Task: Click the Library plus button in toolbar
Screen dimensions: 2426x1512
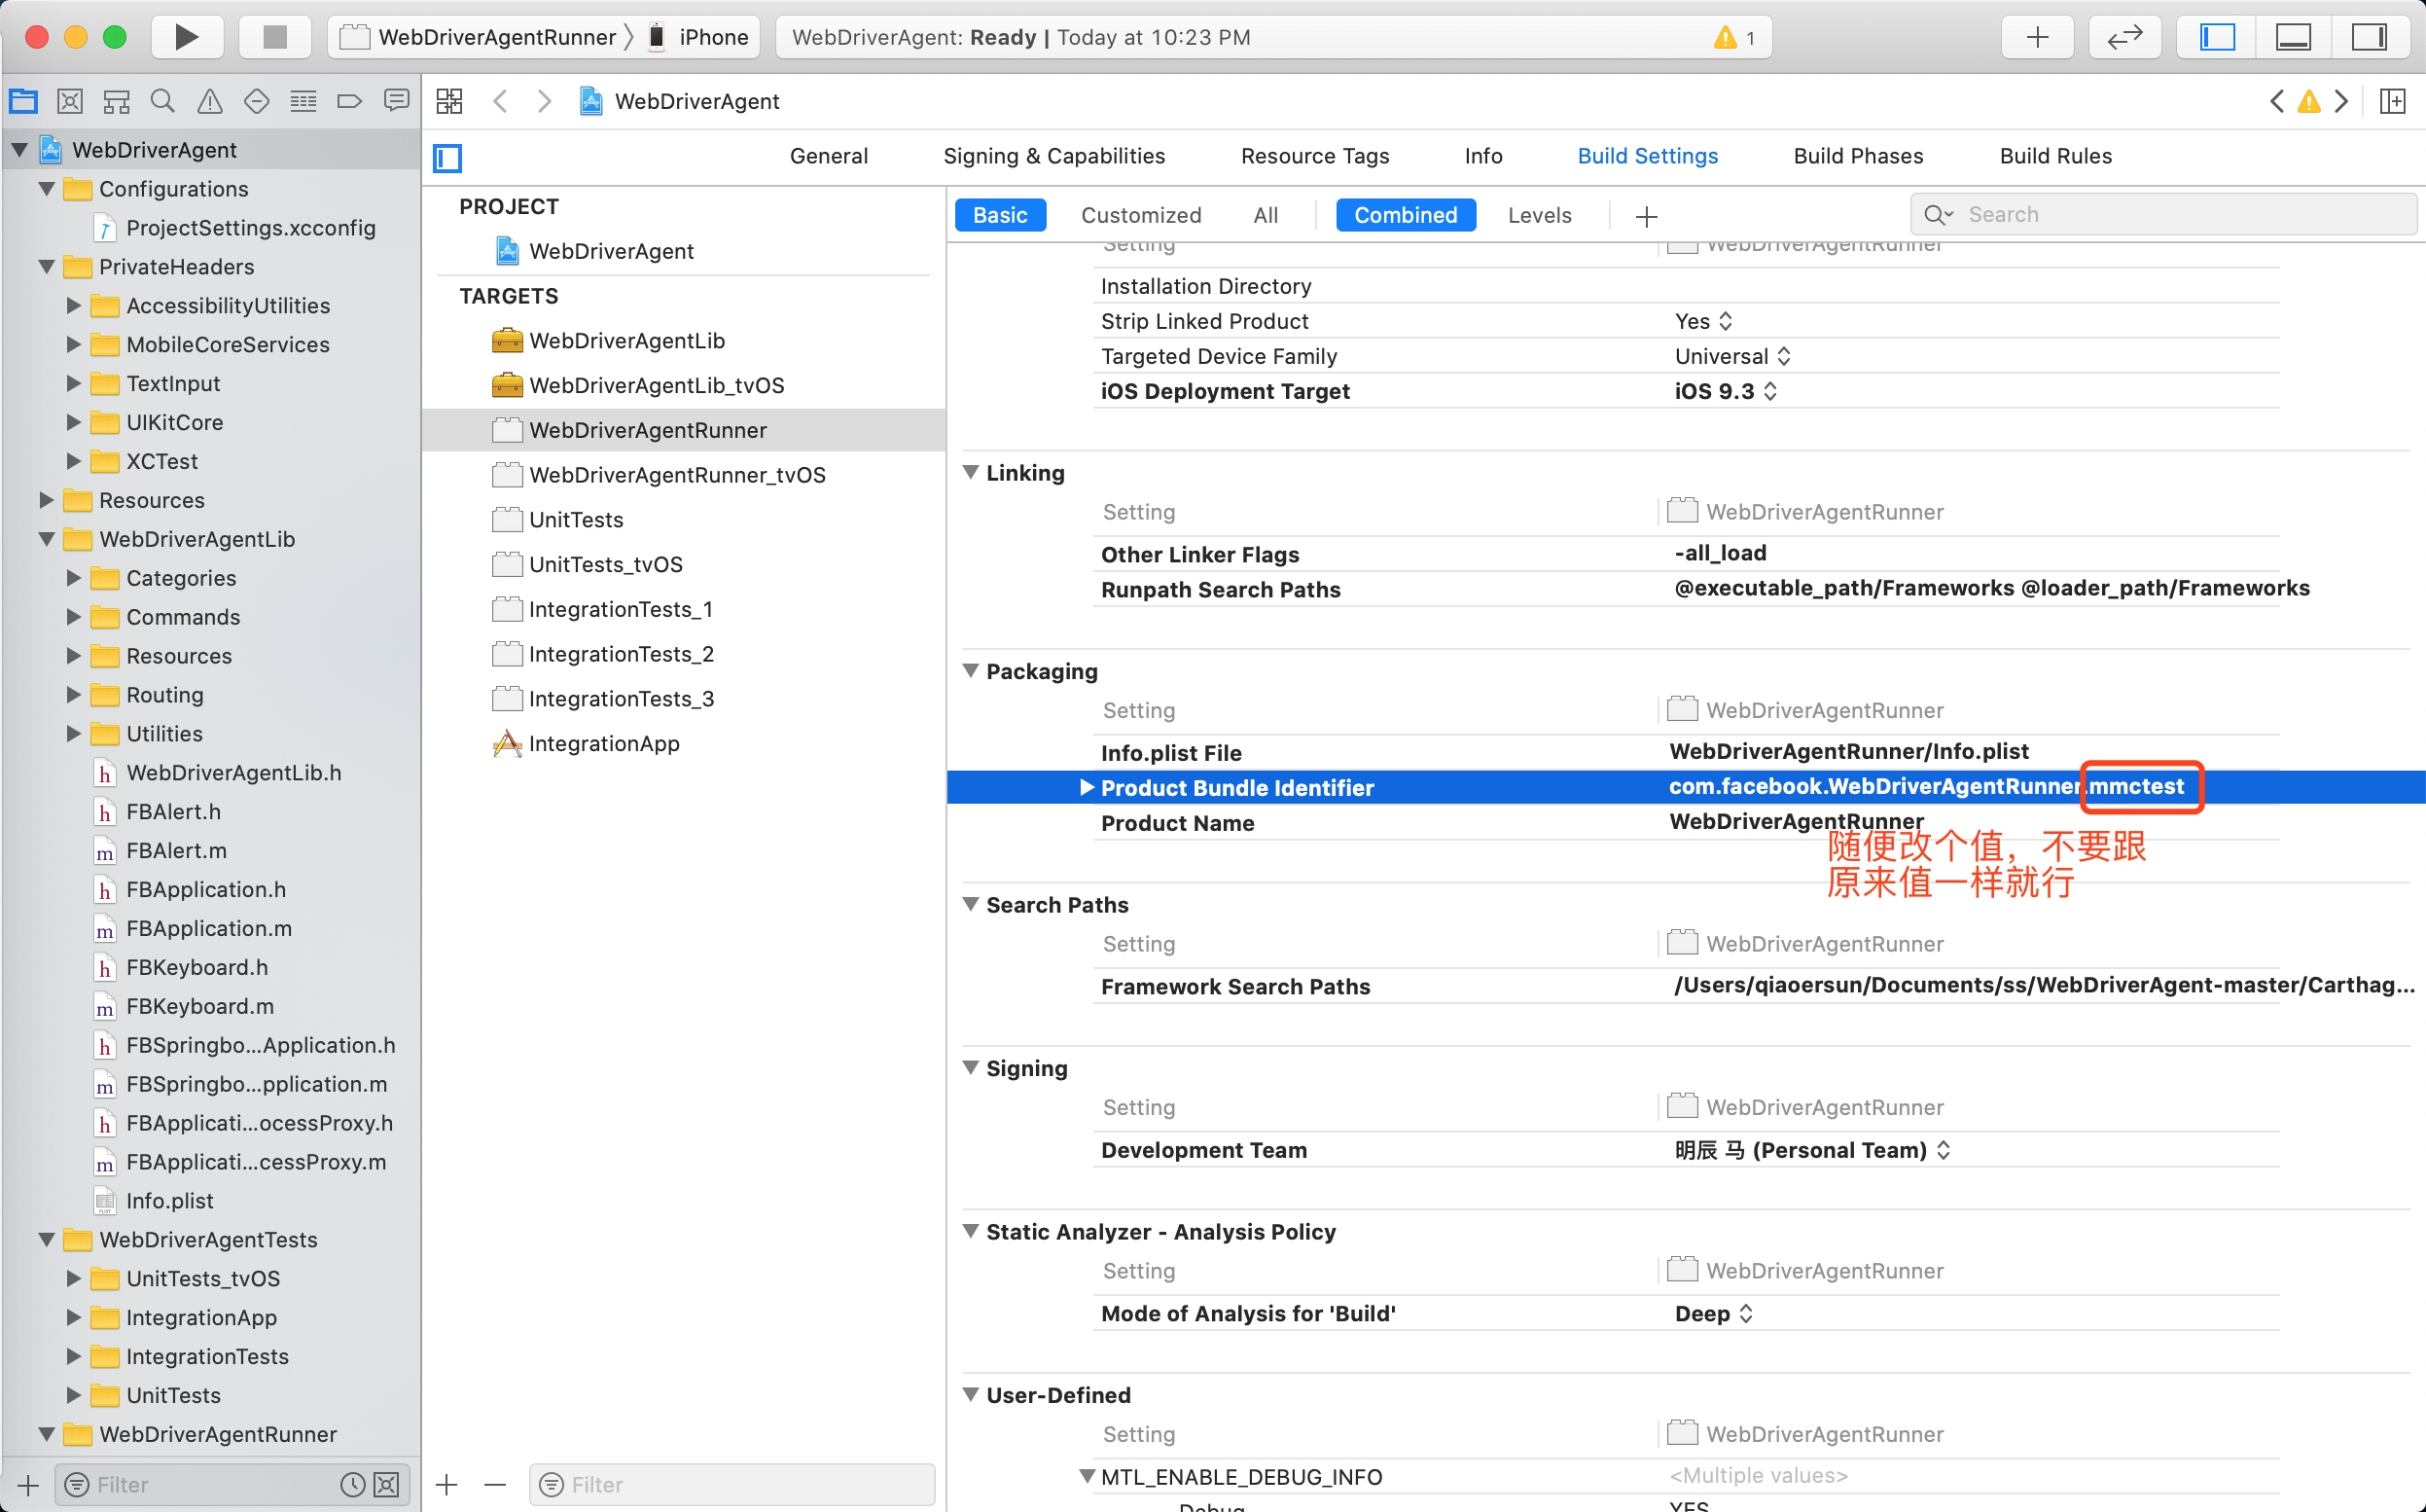Action: click(2036, 37)
